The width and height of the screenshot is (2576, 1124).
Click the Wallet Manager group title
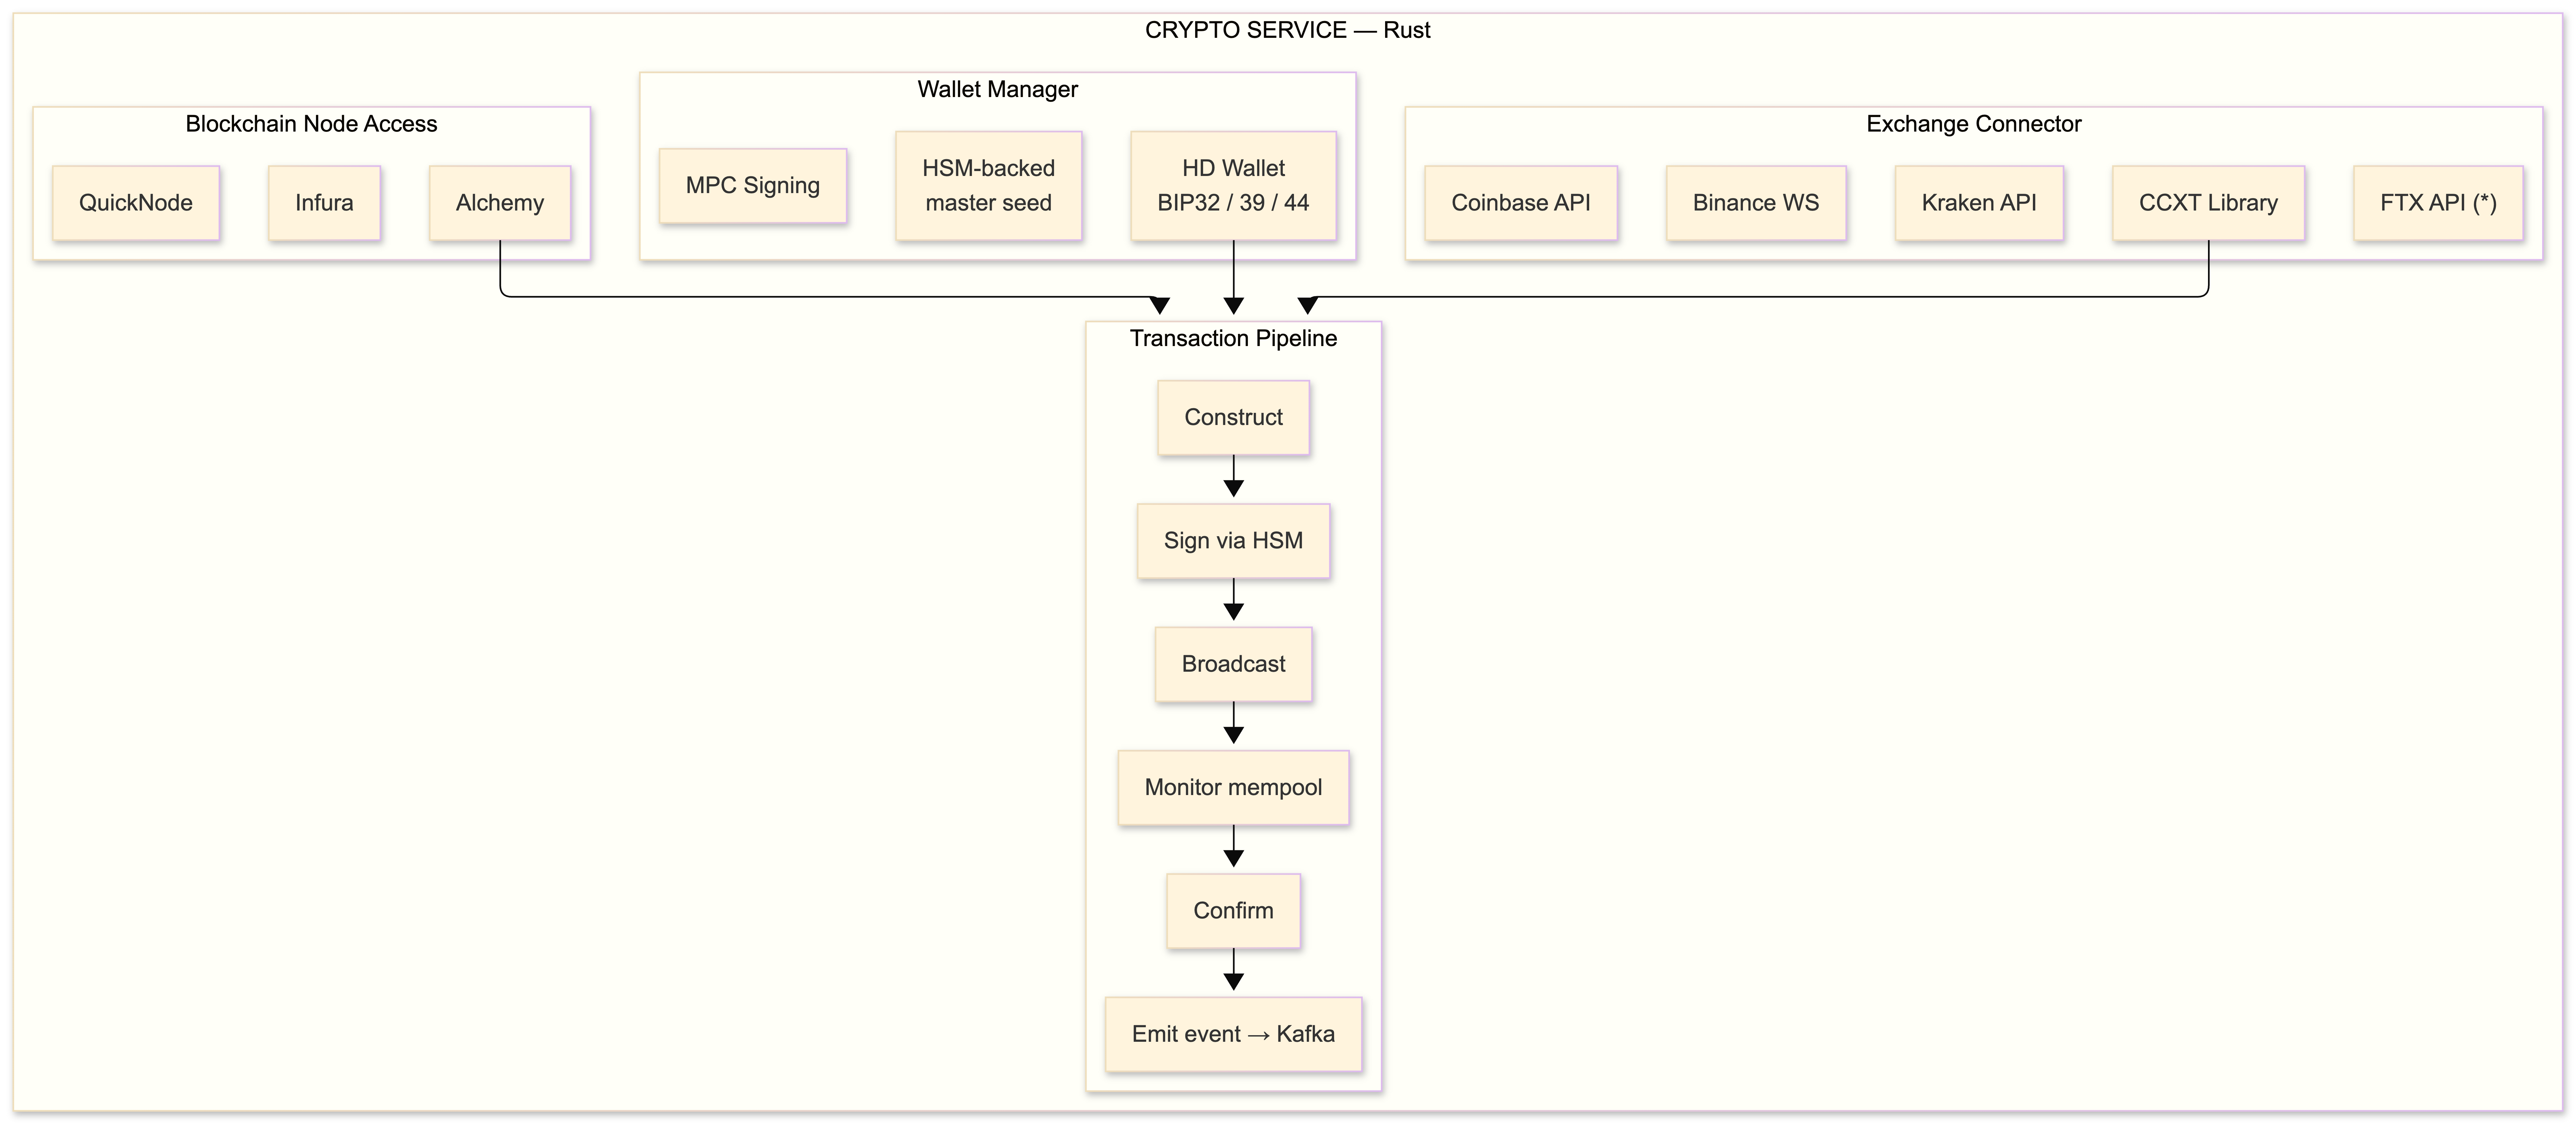pos(997,90)
